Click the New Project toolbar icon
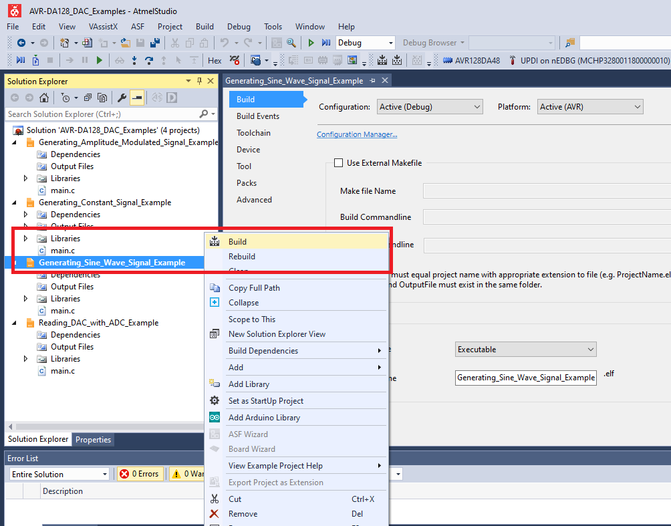 (65, 43)
